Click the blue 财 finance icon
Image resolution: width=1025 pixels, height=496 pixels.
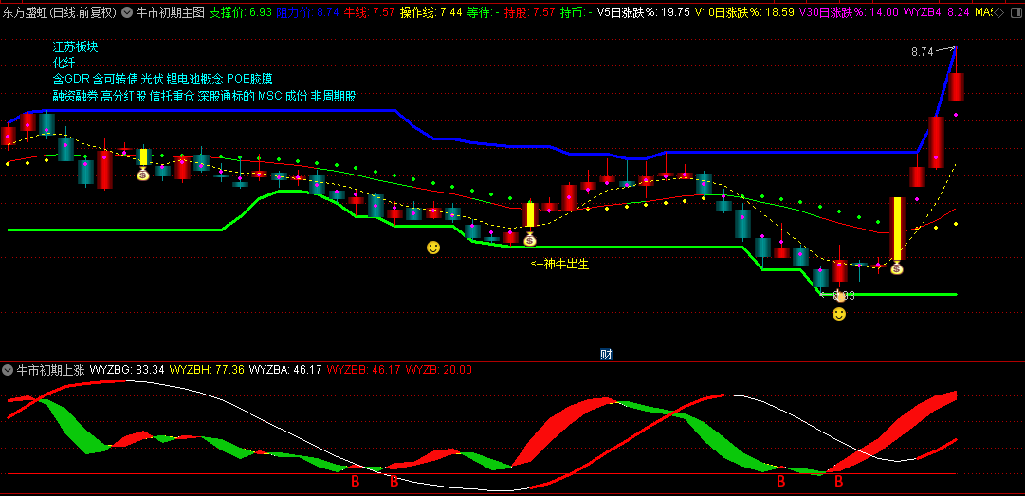[606, 355]
